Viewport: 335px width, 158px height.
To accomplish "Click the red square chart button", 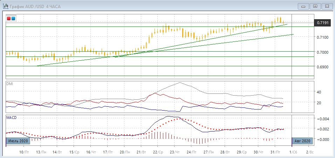I will click(x=9, y=18).
